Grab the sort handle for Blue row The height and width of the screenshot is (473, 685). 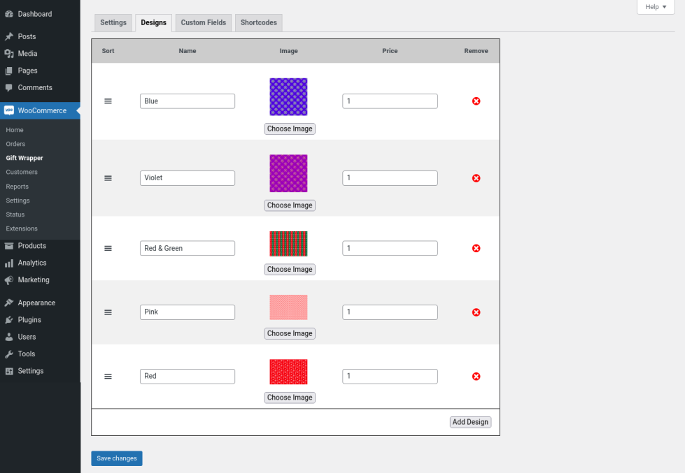[x=108, y=101]
